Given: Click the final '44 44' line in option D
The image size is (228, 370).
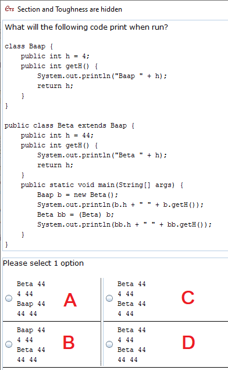Looking at the screenshot, I should pos(127,360).
